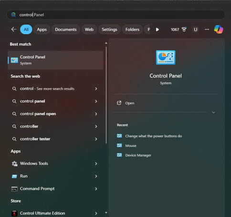
Task: Click the search magnifier icon in search box
Action: (13, 15)
